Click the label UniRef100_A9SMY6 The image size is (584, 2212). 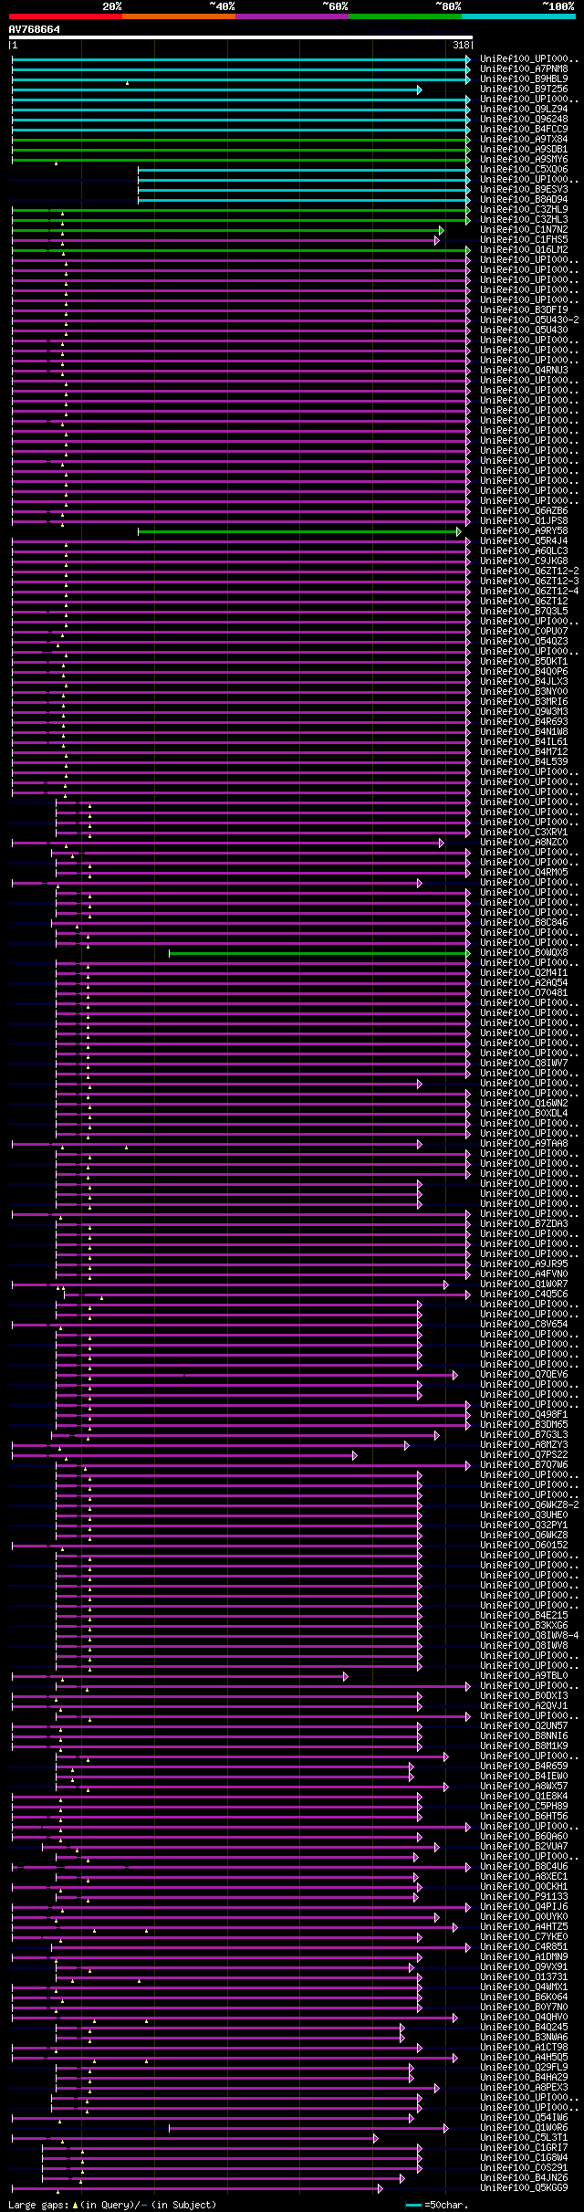(x=524, y=159)
